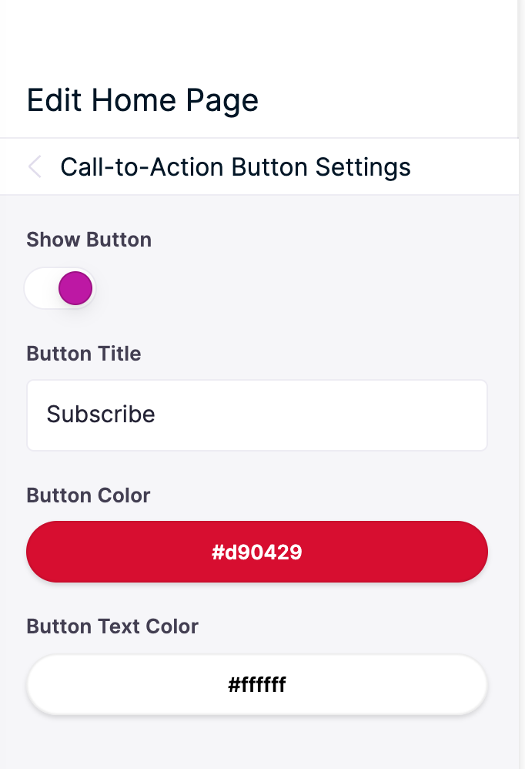This screenshot has height=769, width=525.
Task: Click the Button Text Color label
Action: pos(112,626)
